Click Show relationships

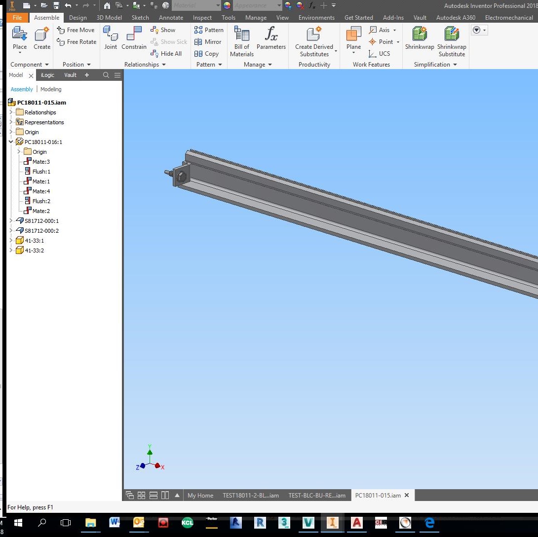pyautogui.click(x=163, y=30)
